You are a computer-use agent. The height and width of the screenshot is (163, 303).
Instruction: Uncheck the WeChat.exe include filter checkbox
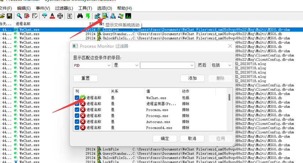tap(77, 98)
